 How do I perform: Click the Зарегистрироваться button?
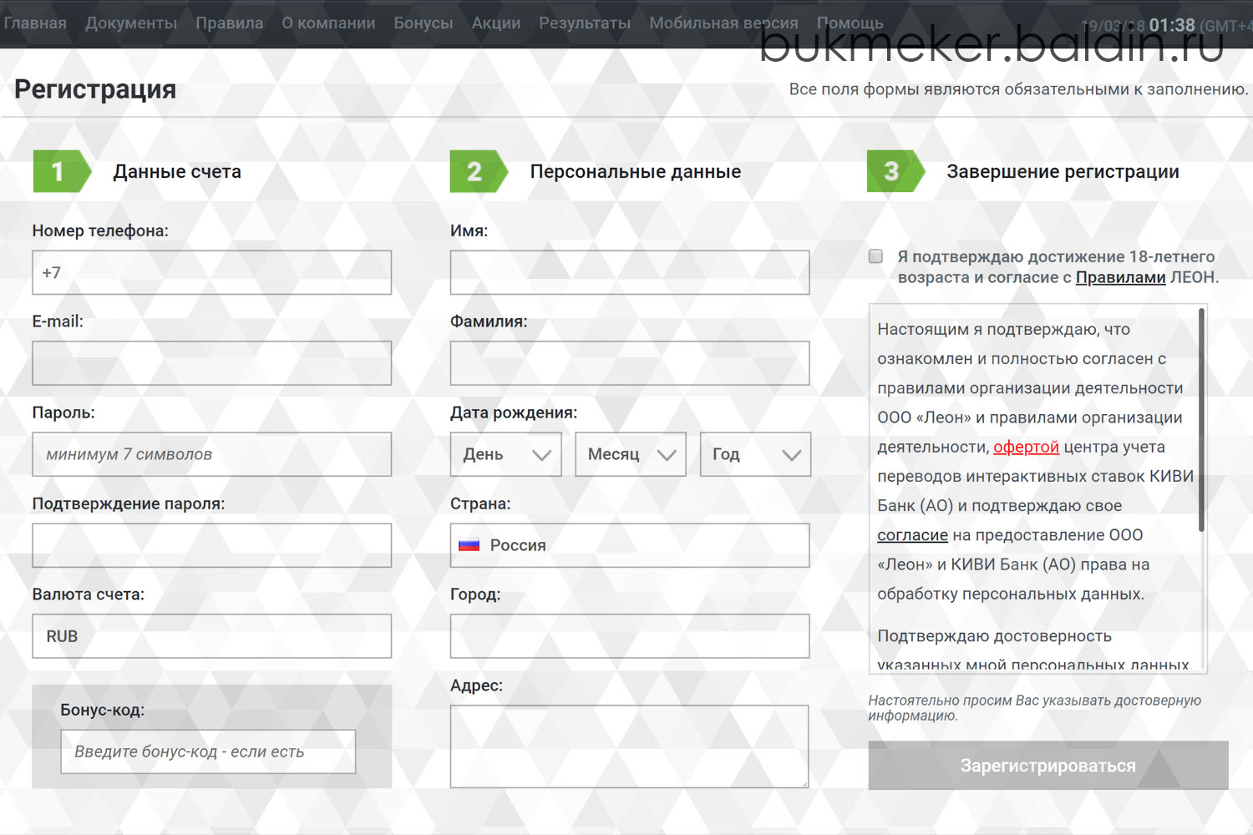pyautogui.click(x=1048, y=766)
